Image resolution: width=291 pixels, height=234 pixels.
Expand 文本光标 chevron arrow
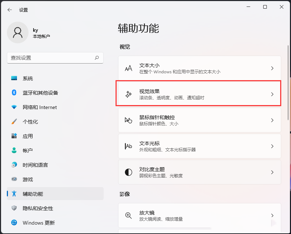(x=272, y=146)
